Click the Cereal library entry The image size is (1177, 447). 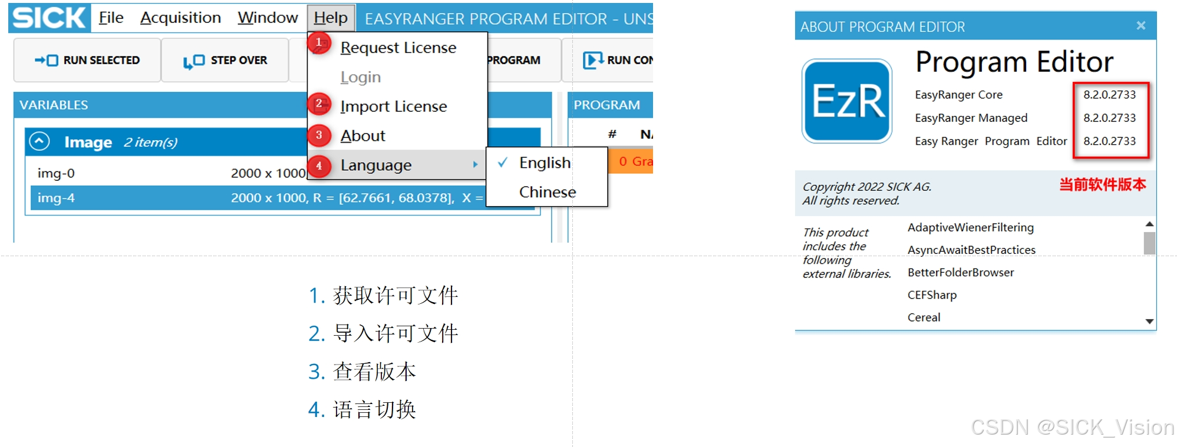pyautogui.click(x=924, y=317)
